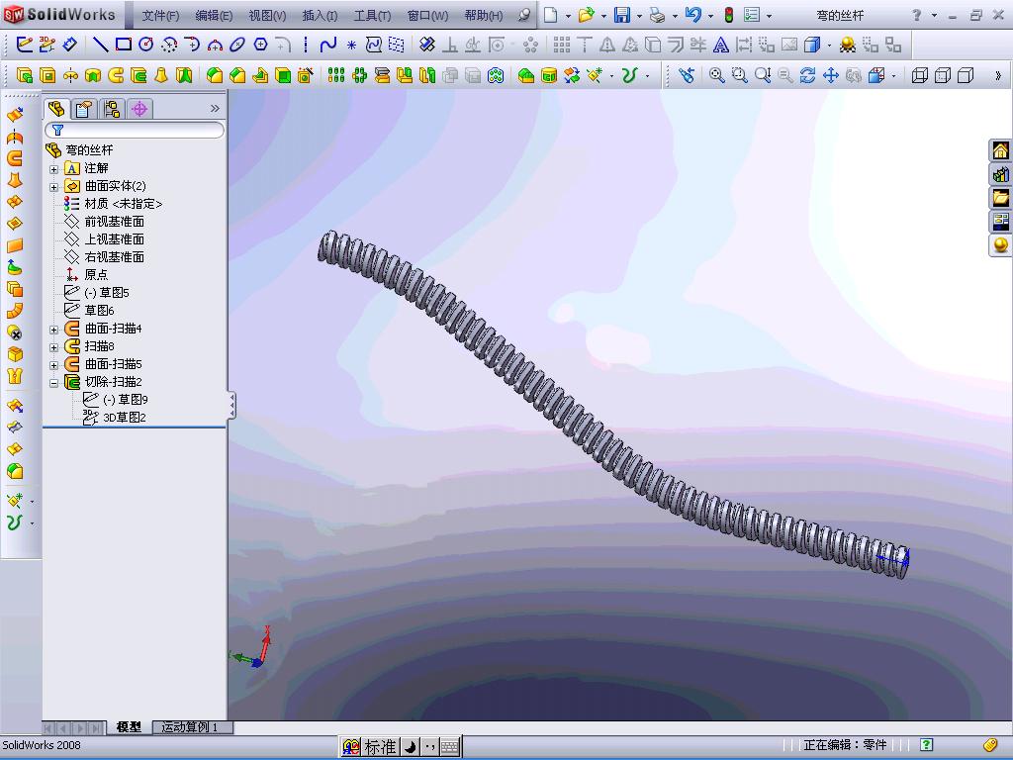Click the Rebuild traffic light icon
Image resolution: width=1013 pixels, height=760 pixels.
(729, 15)
